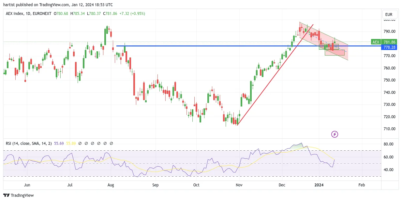Select the 2024 label on time axis
402x201 pixels.
pyautogui.click(x=319, y=185)
